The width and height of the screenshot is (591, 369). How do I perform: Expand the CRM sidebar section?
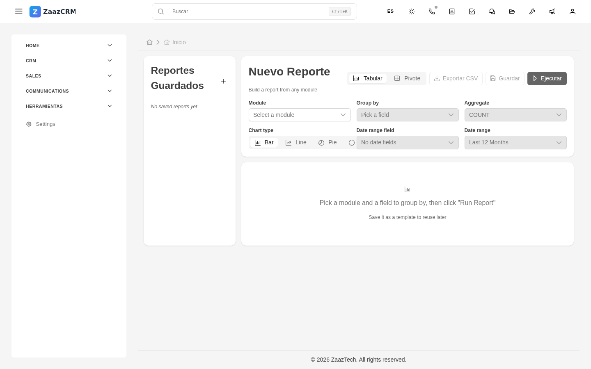pyautogui.click(x=69, y=61)
